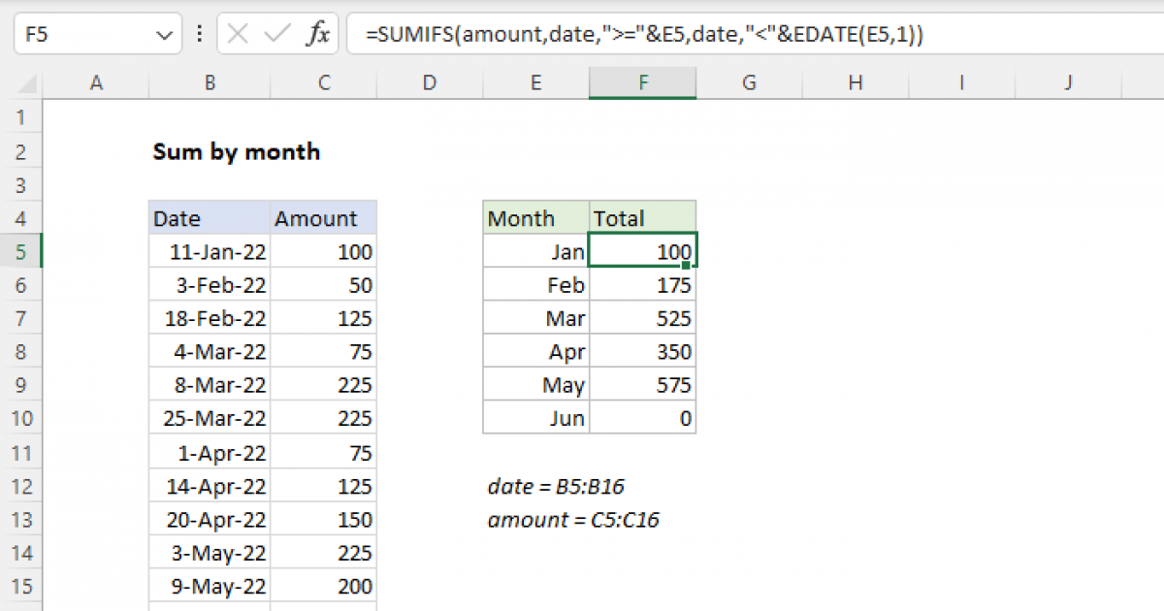Viewport: 1164px width, 611px height.
Task: Click the Select All triangle above row 1
Action: [29, 83]
